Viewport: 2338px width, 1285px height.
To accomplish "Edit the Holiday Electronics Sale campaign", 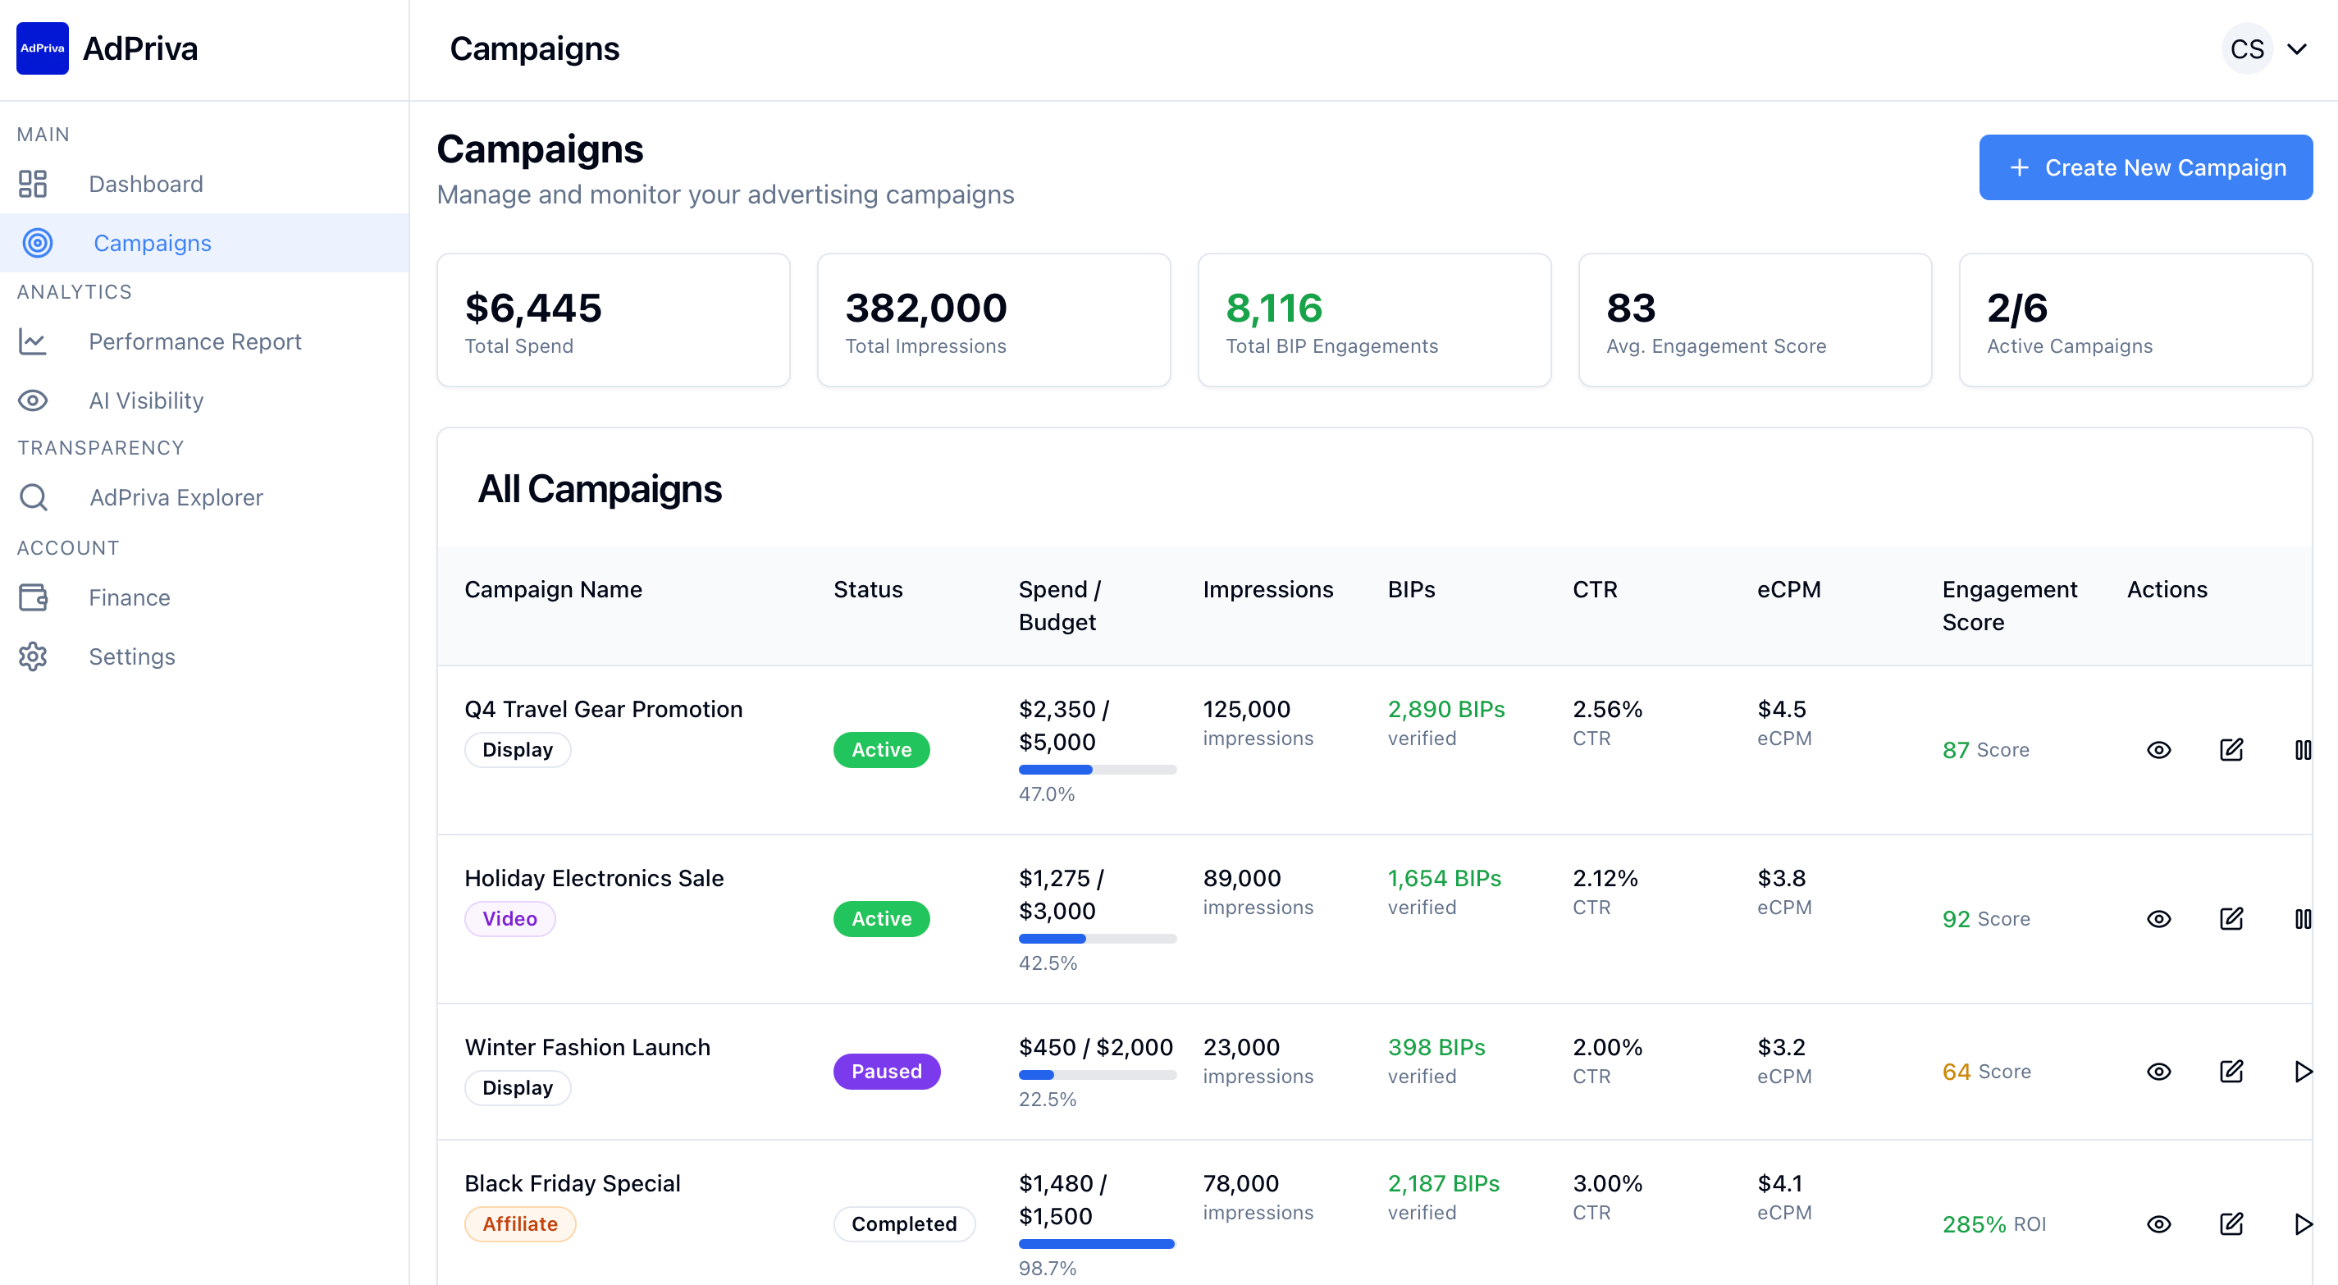I will (2231, 919).
